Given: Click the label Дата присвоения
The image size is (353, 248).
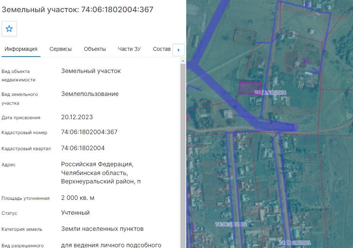Looking at the screenshot, I should (x=21, y=117).
